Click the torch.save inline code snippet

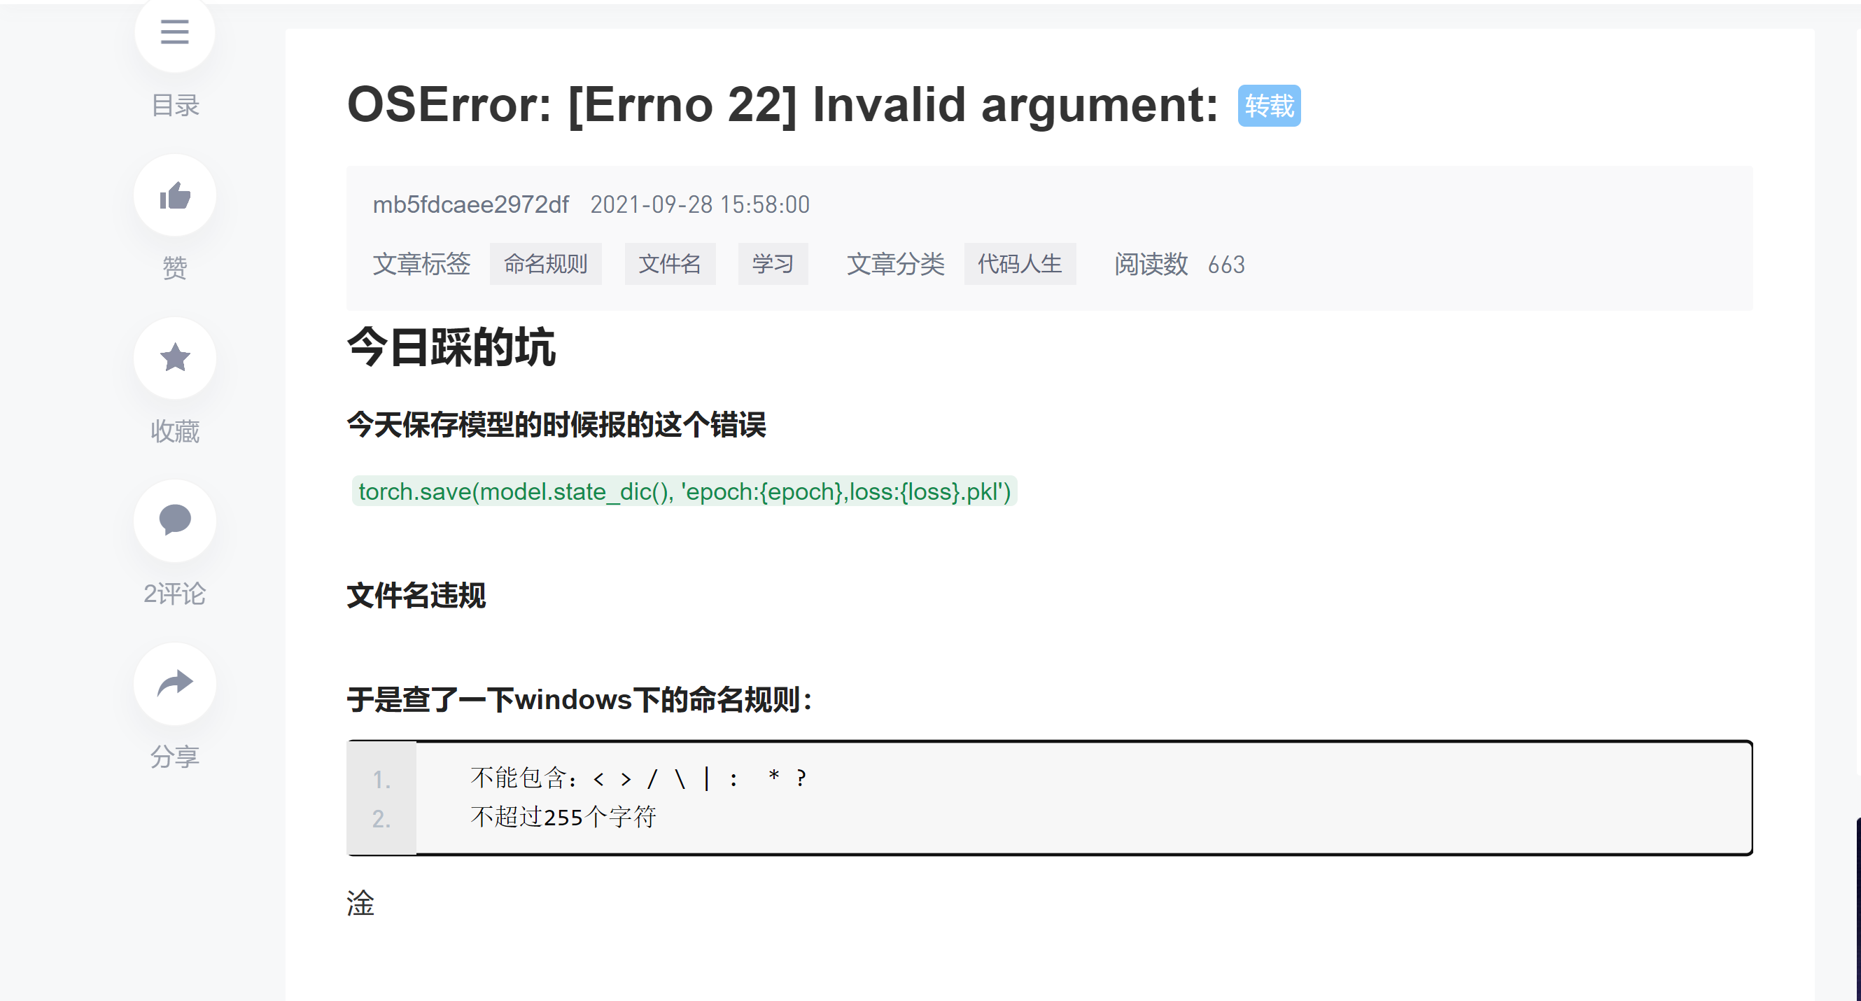pyautogui.click(x=684, y=491)
